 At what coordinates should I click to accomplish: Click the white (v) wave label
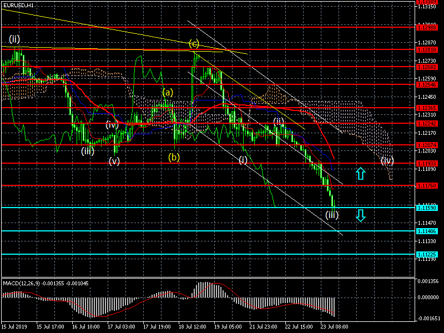[114, 161]
